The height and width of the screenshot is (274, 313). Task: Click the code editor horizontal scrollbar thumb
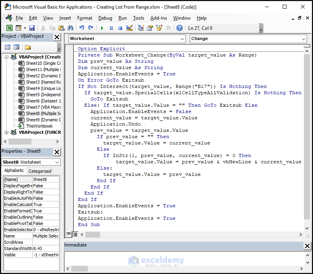tap(93, 234)
